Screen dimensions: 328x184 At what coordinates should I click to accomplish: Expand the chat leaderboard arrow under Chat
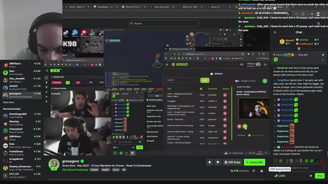(x=299, y=49)
